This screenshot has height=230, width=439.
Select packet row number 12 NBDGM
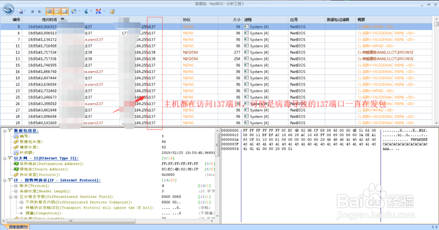pyautogui.click(x=216, y=52)
